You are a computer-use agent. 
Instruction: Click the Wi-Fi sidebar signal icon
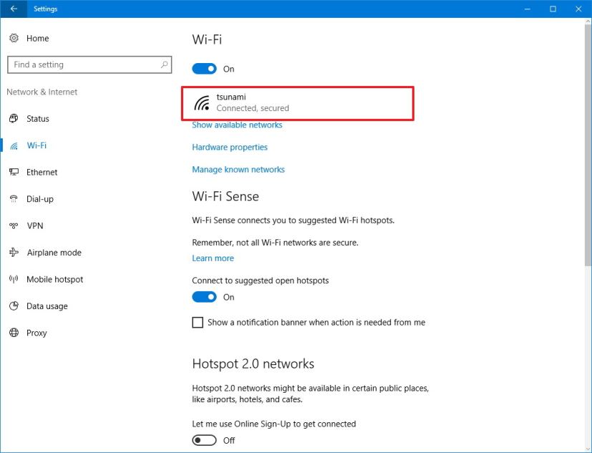click(14, 146)
